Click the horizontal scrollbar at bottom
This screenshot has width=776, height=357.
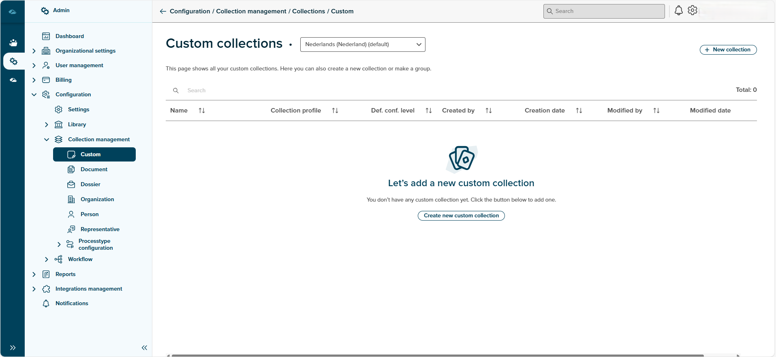point(438,355)
